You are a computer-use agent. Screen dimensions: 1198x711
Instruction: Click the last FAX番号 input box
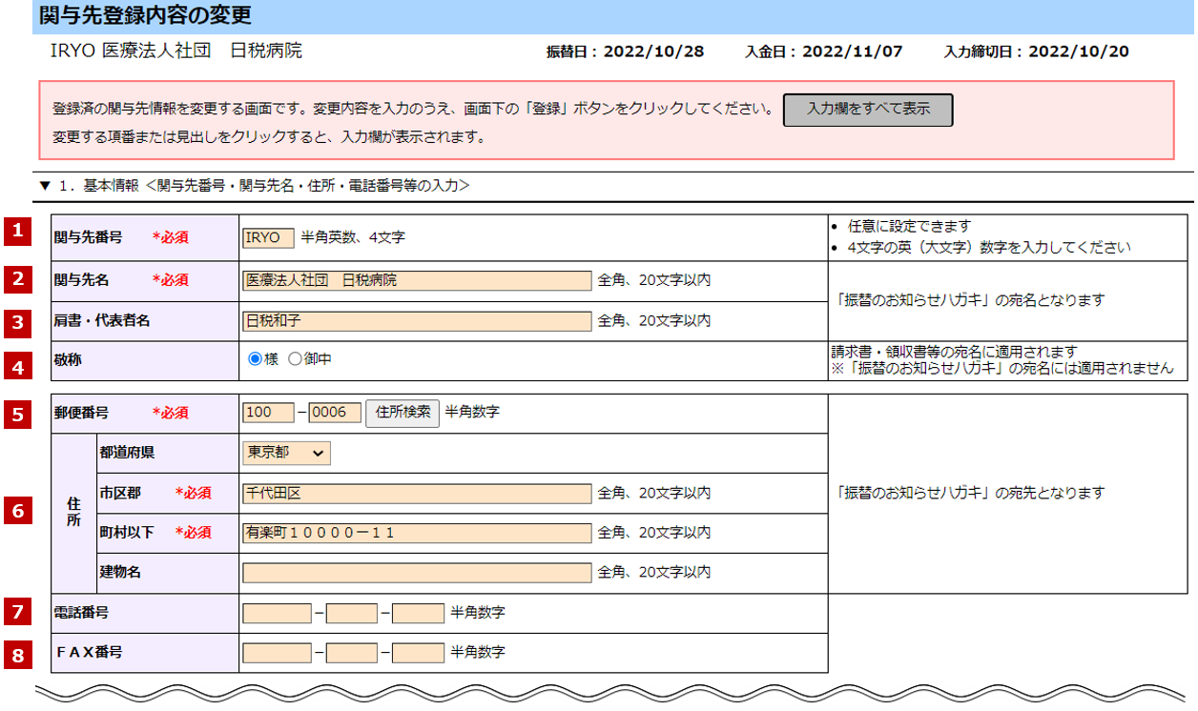[418, 653]
